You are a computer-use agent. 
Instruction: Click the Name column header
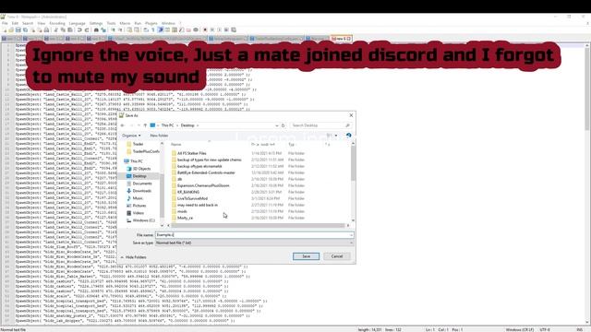tap(176, 145)
